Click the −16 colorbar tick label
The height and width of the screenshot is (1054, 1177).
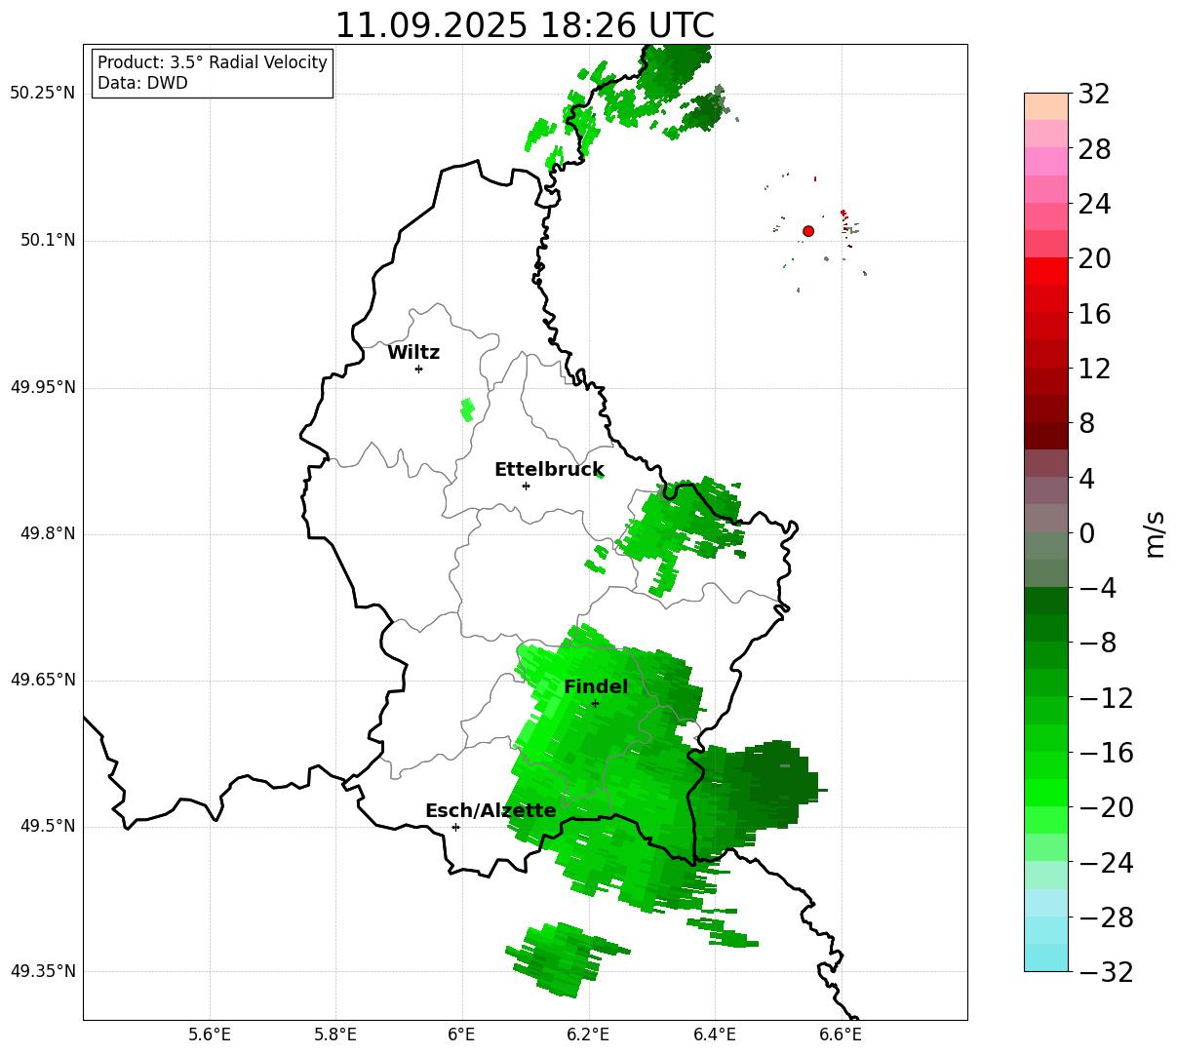pos(1106,753)
